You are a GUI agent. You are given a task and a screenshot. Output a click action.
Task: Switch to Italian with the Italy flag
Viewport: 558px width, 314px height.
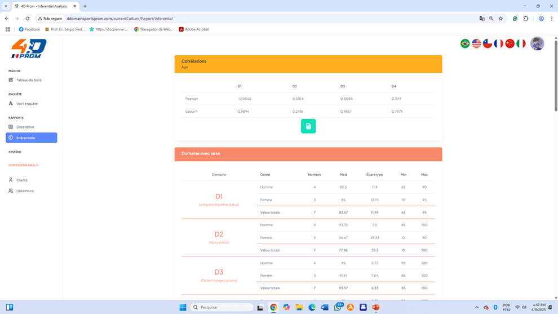point(521,43)
